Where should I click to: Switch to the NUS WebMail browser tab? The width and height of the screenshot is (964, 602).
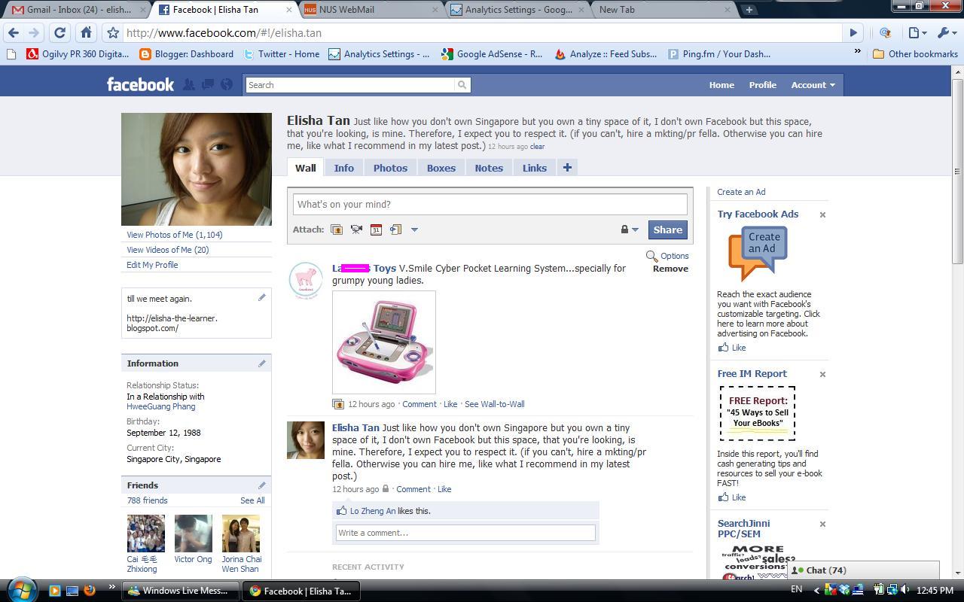tap(373, 10)
